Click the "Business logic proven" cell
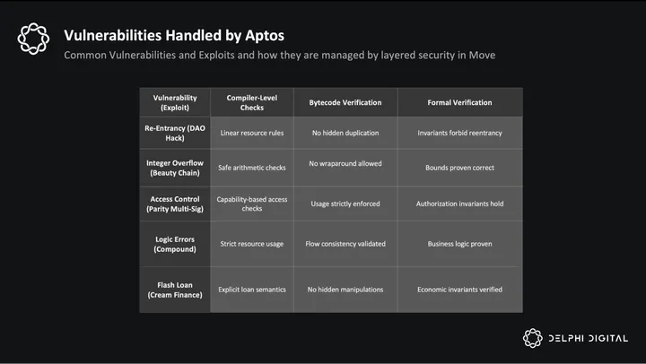Screen dimensions: 646x364 point(459,243)
